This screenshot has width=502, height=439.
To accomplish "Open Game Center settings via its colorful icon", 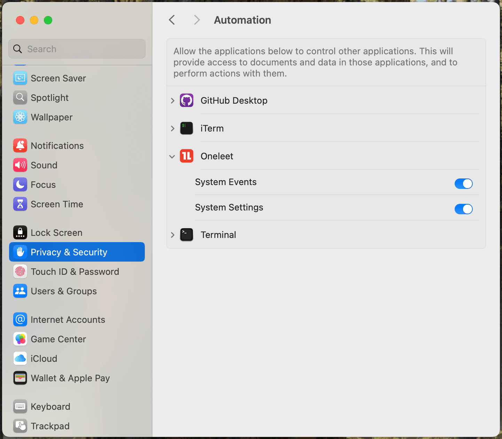I will point(20,339).
